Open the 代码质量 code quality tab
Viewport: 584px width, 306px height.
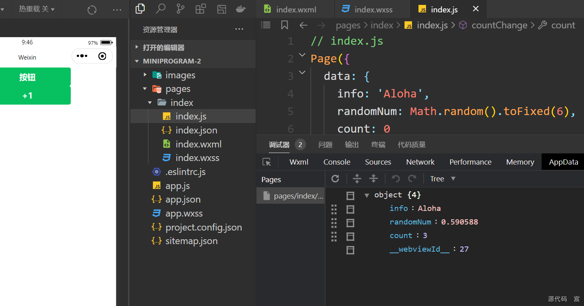tap(412, 145)
